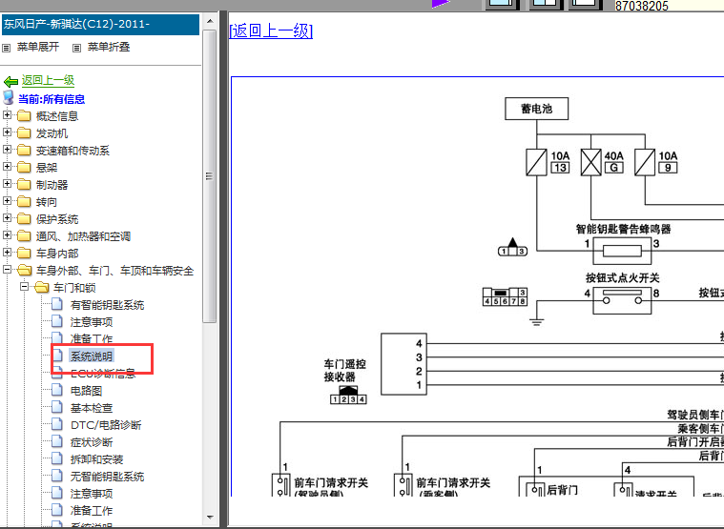Viewport: 724px width, 529px height.
Task: Select the 车身内部 folder label
Action: (57, 254)
